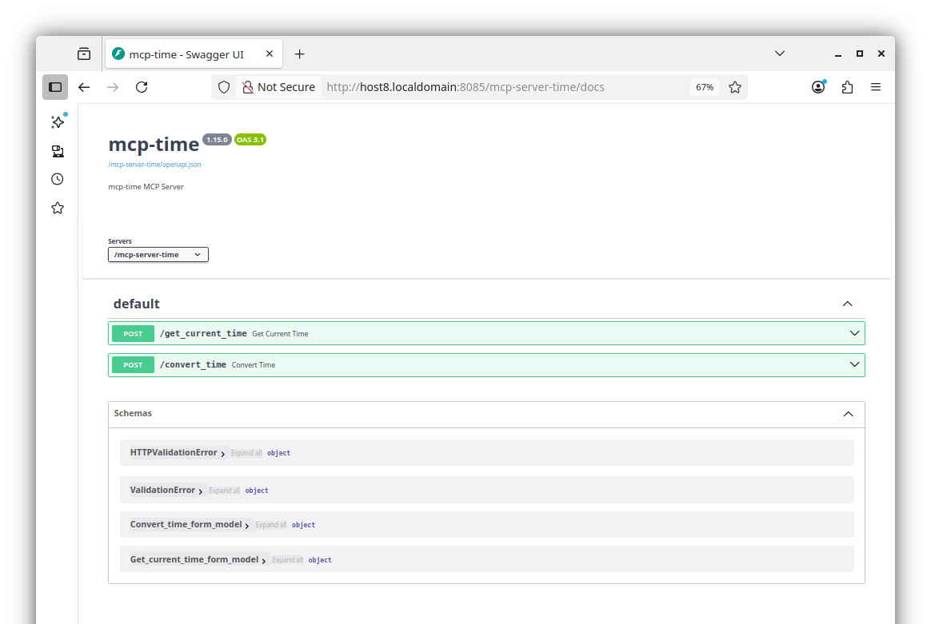Open the AI assistant sparkle sidebar icon
This screenshot has height=624, width=931.
click(x=58, y=122)
